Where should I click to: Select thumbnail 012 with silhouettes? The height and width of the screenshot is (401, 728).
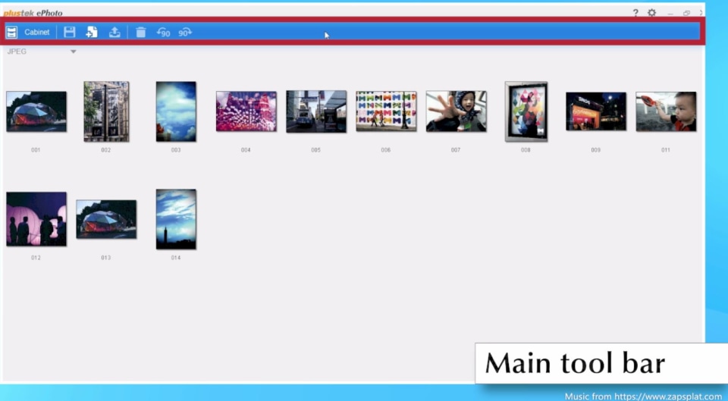coord(36,219)
